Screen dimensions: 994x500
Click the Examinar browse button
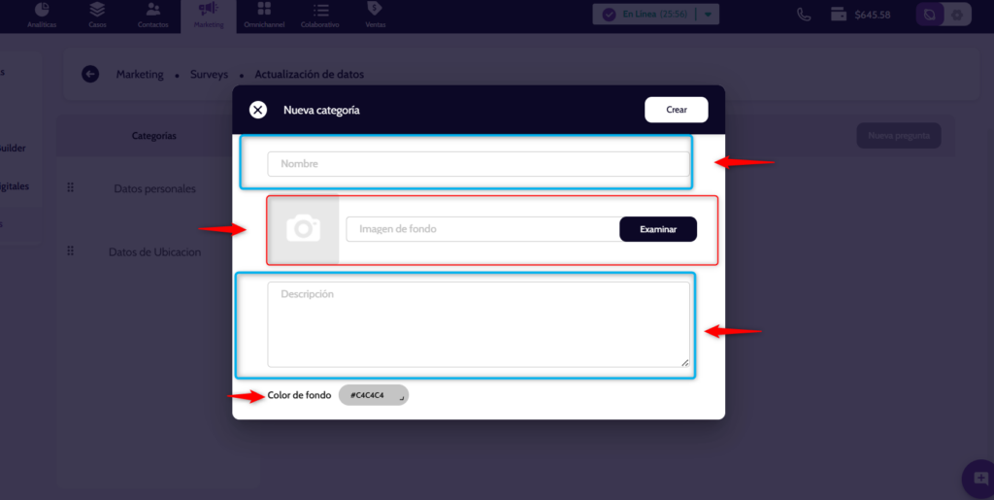tap(657, 229)
